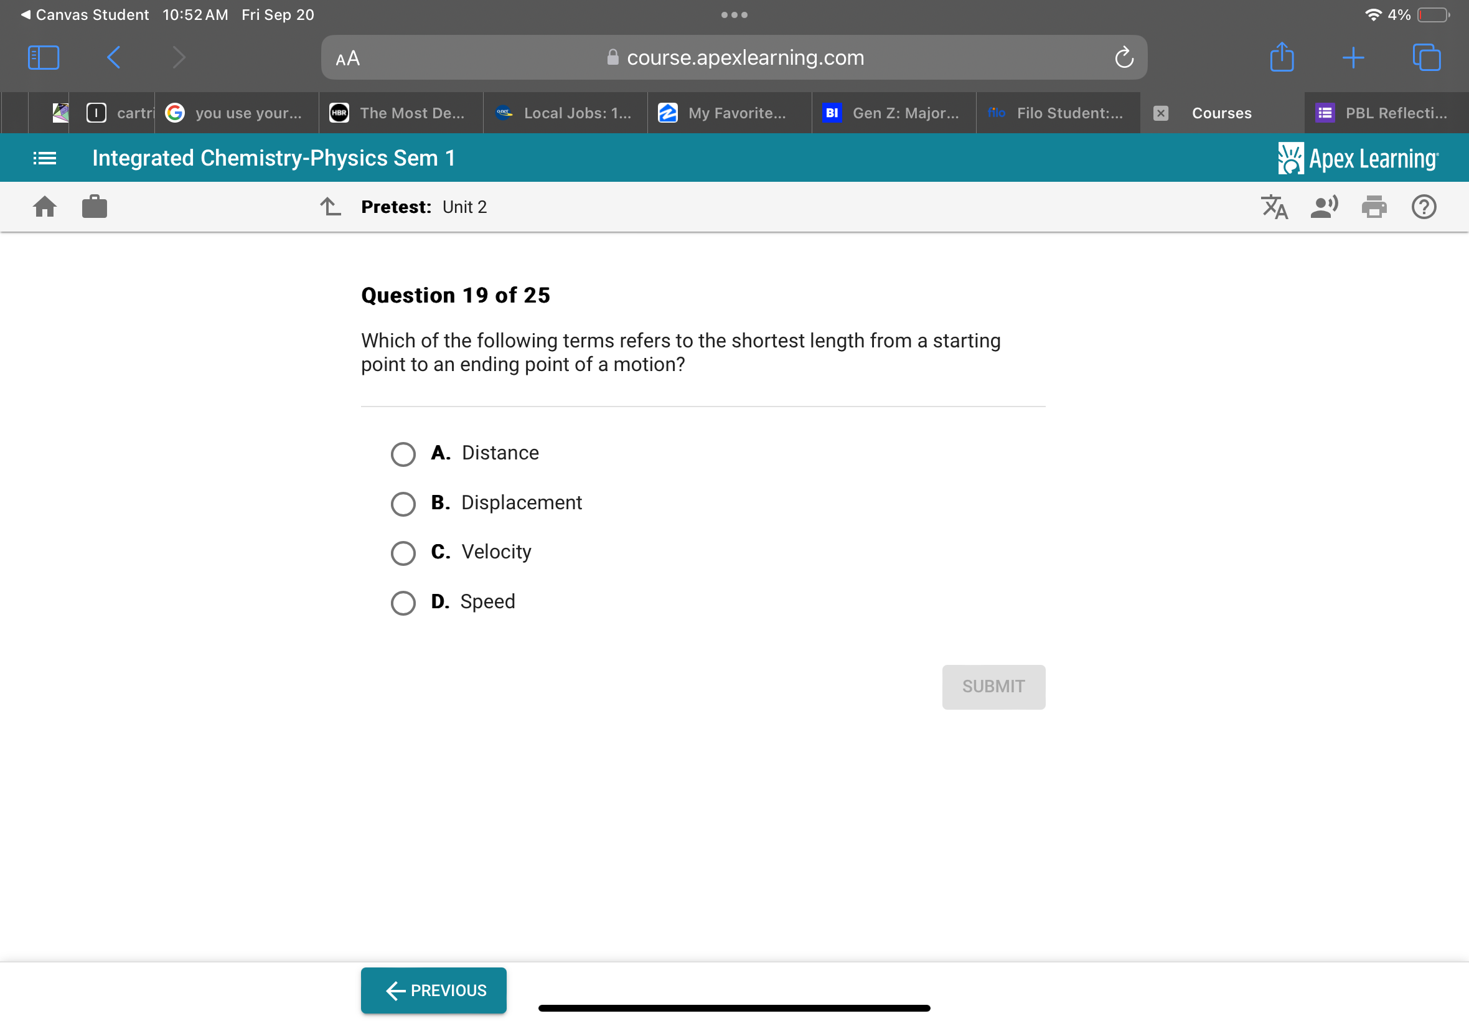Click the print icon
1469x1021 pixels.
pyautogui.click(x=1374, y=207)
